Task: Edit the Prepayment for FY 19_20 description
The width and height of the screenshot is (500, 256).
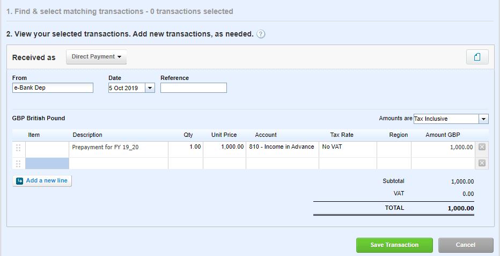Action: pyautogui.click(x=119, y=148)
